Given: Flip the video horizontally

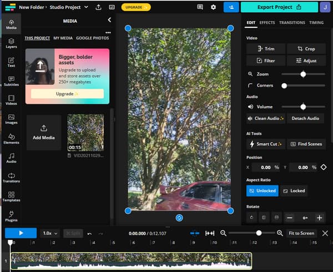Looking at the screenshot, I should [264, 218].
